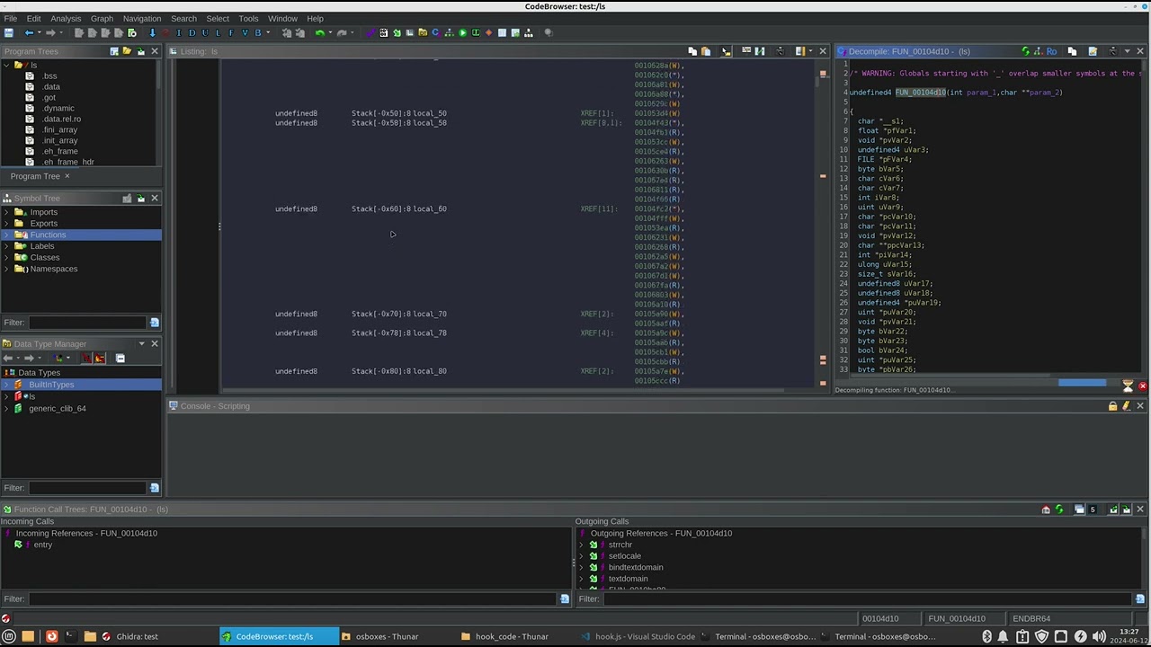Expand BuiltInTypes in Data Type Manager
Image resolution: width=1151 pixels, height=647 pixels.
click(x=7, y=385)
